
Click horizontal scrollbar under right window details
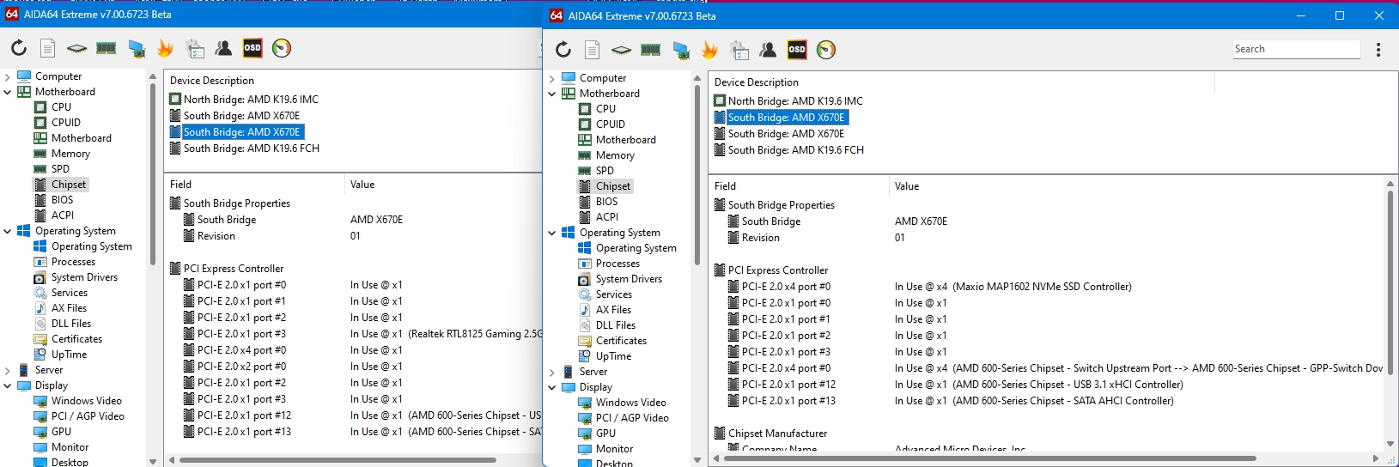pyautogui.click(x=988, y=458)
